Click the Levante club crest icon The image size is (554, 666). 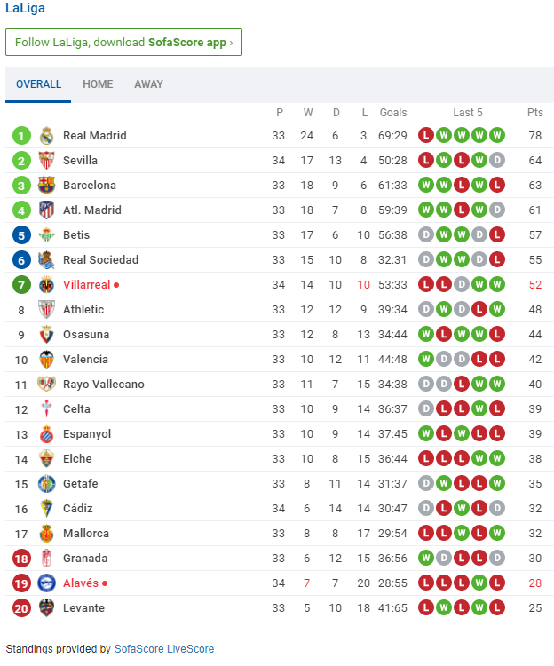pyautogui.click(x=46, y=608)
